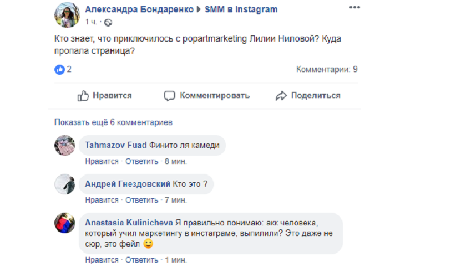
Task: Expand Показать ещё 6 комментариев
Action: (x=113, y=122)
